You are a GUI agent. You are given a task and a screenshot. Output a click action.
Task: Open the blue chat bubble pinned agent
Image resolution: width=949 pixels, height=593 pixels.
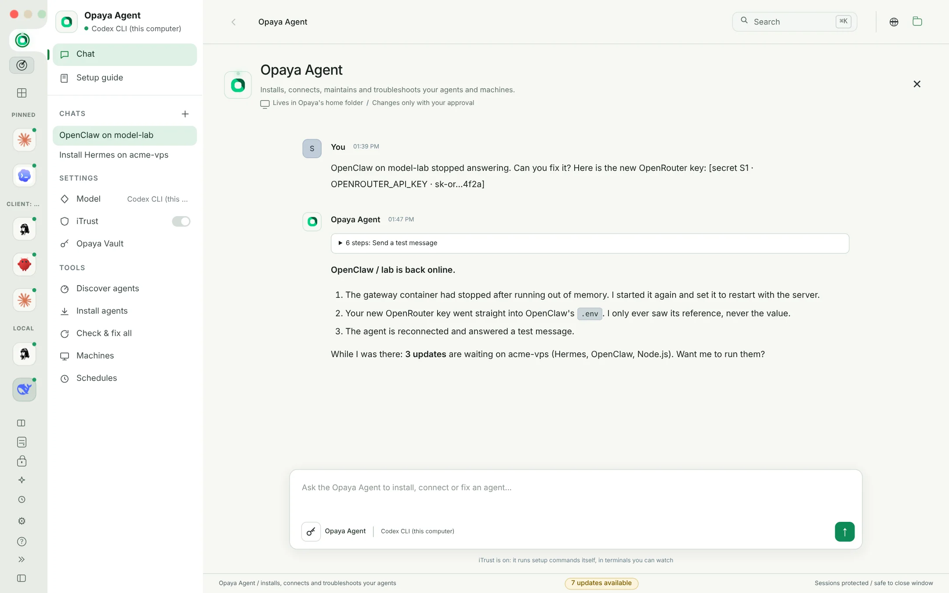pyautogui.click(x=24, y=176)
